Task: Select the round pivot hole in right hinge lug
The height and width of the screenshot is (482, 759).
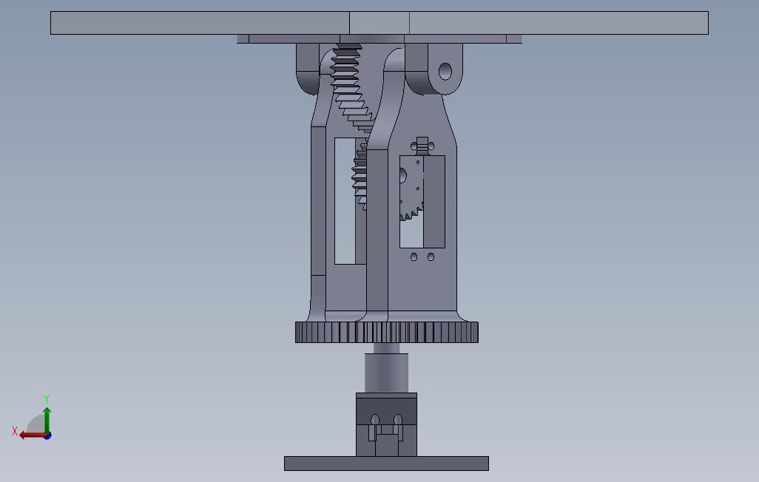Action: (445, 72)
